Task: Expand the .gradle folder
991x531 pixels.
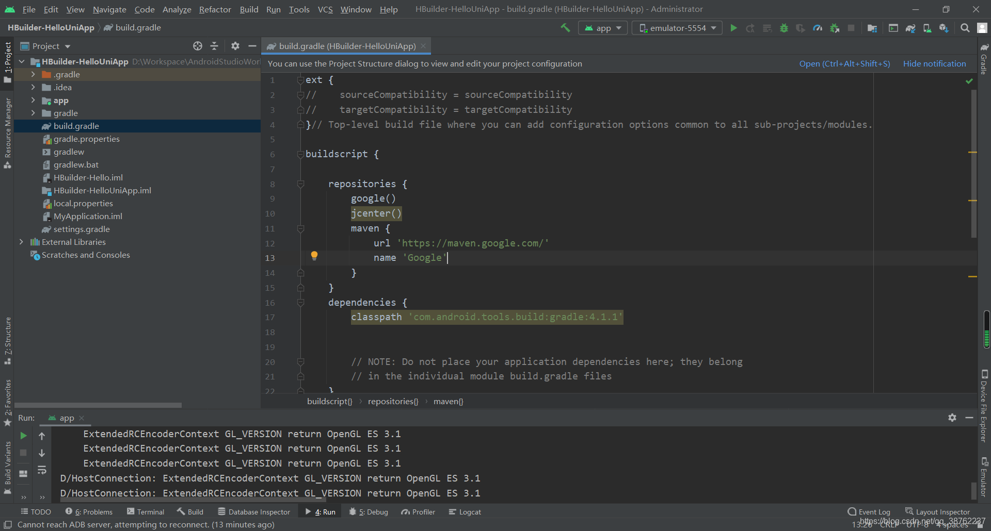Action: pos(33,74)
